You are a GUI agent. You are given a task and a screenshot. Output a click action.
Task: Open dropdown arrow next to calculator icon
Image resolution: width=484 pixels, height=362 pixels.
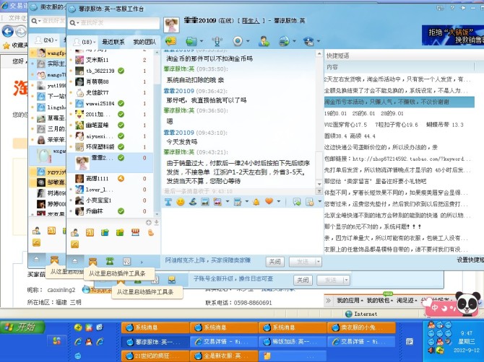point(246,201)
